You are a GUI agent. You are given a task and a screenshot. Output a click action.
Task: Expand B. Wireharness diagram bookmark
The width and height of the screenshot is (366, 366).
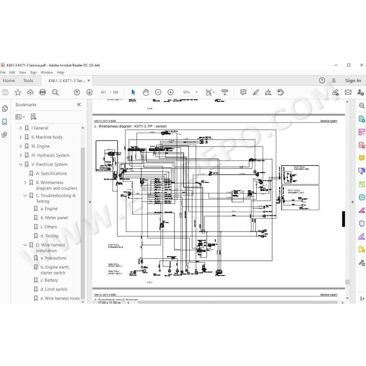[x=25, y=182]
